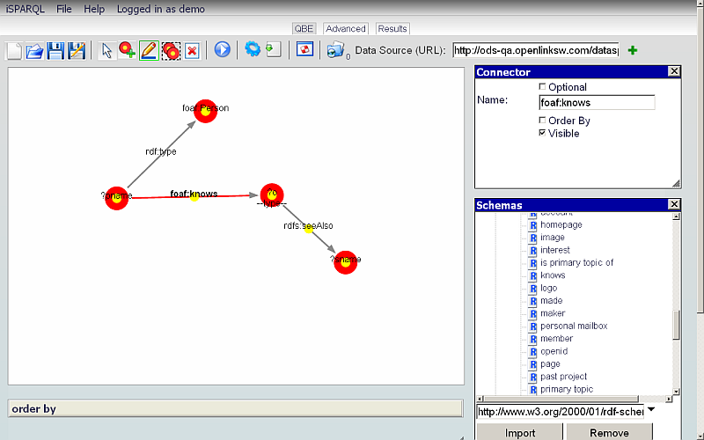Tick the Order By checkbox
Screen dimensions: 704x440
tap(542, 120)
